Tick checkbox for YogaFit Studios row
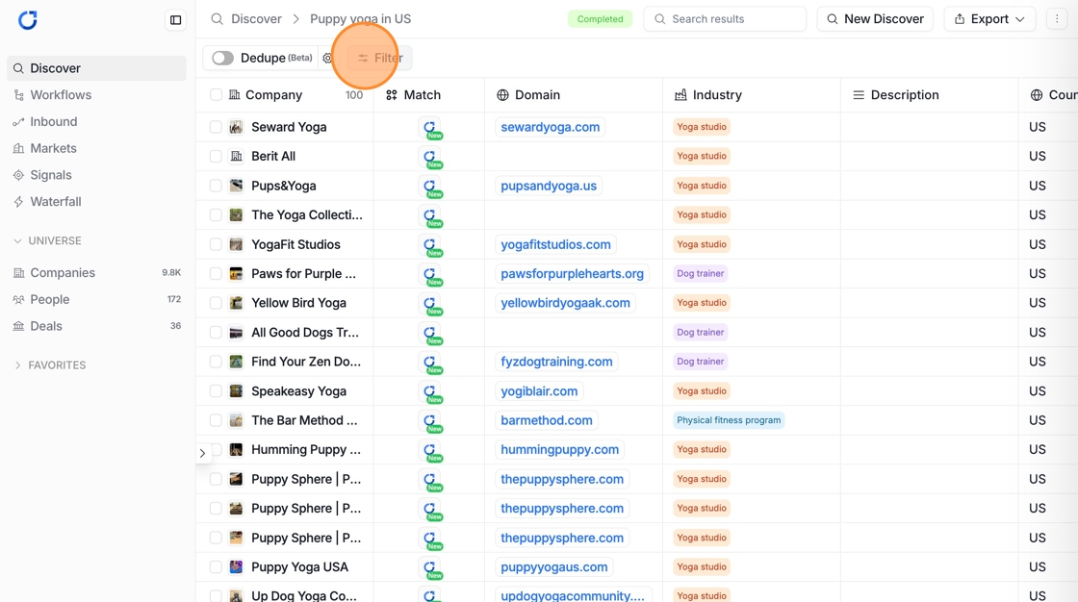The image size is (1078, 602). [216, 244]
